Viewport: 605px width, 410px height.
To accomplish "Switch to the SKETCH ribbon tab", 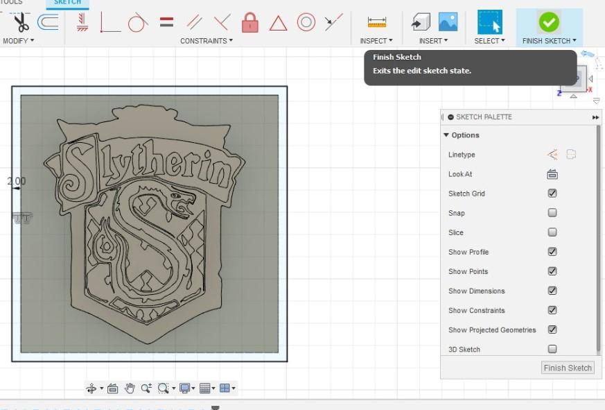I will (67, 3).
